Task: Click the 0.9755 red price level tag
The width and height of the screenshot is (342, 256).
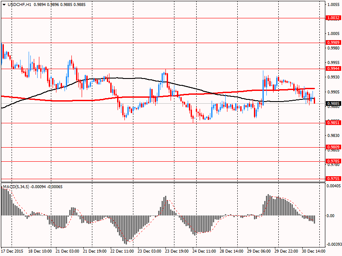Action: pos(333,179)
